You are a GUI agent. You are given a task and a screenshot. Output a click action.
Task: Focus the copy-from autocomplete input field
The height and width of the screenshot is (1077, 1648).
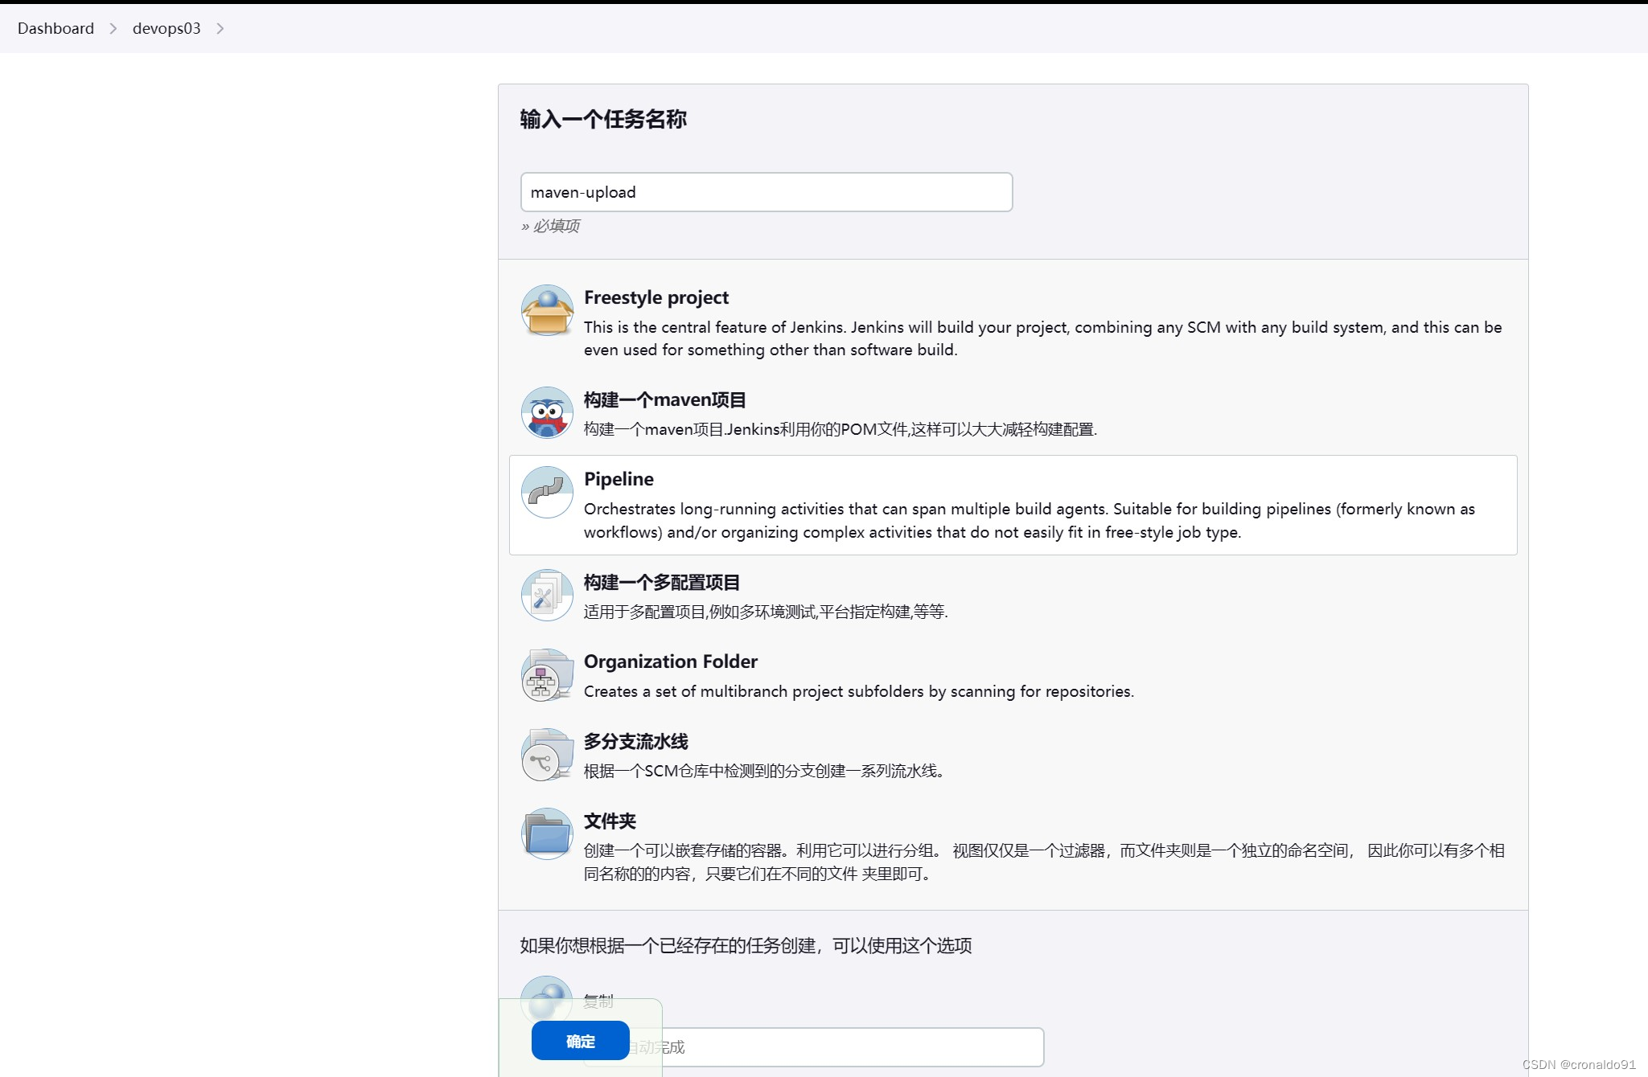click(x=814, y=1047)
